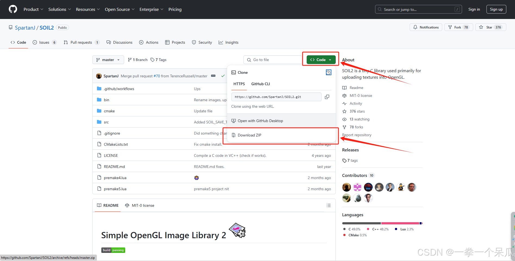Click the ellipsis next to the commit message

click(213, 76)
